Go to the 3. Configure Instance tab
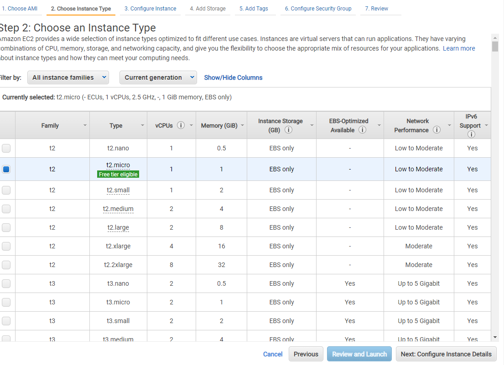The image size is (504, 365). tap(151, 9)
